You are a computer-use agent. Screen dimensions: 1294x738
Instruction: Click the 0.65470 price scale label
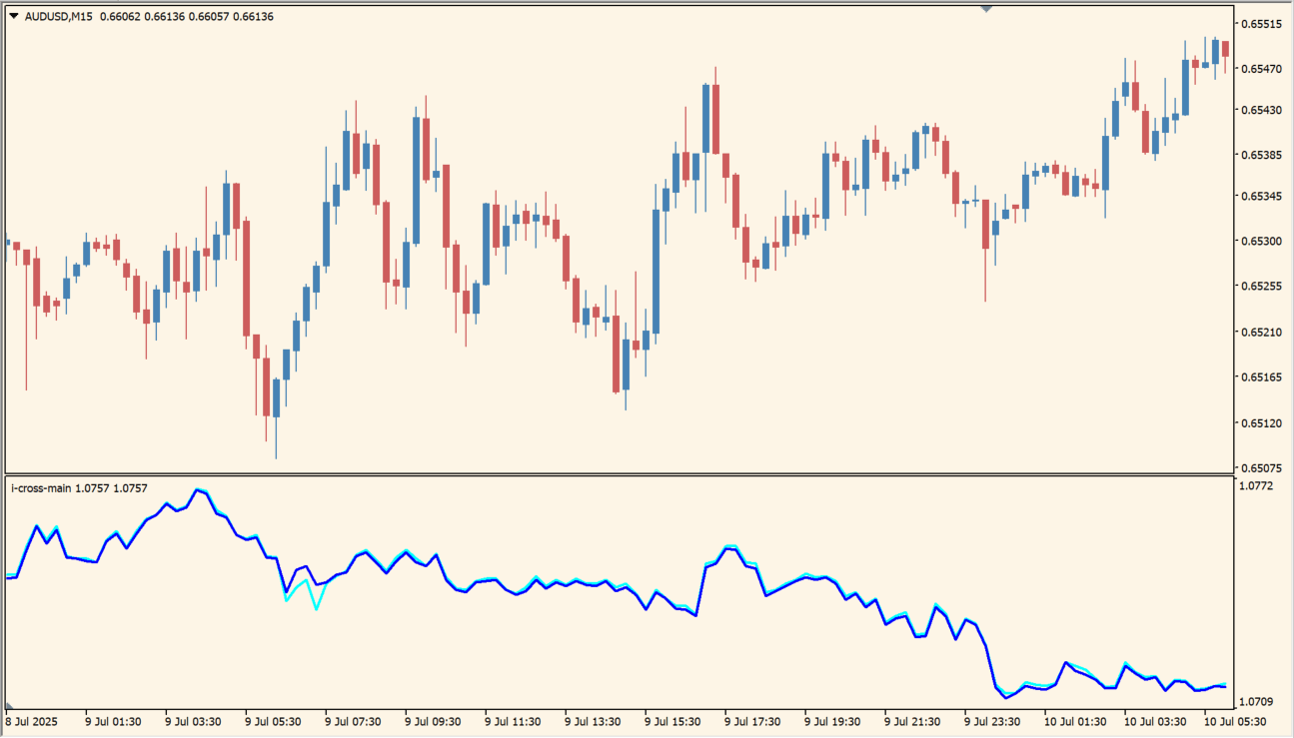coord(1261,69)
